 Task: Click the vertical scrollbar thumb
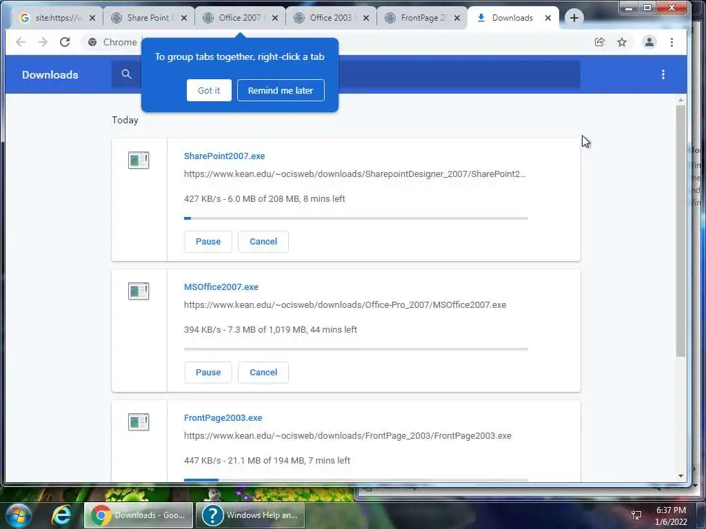[680, 231]
